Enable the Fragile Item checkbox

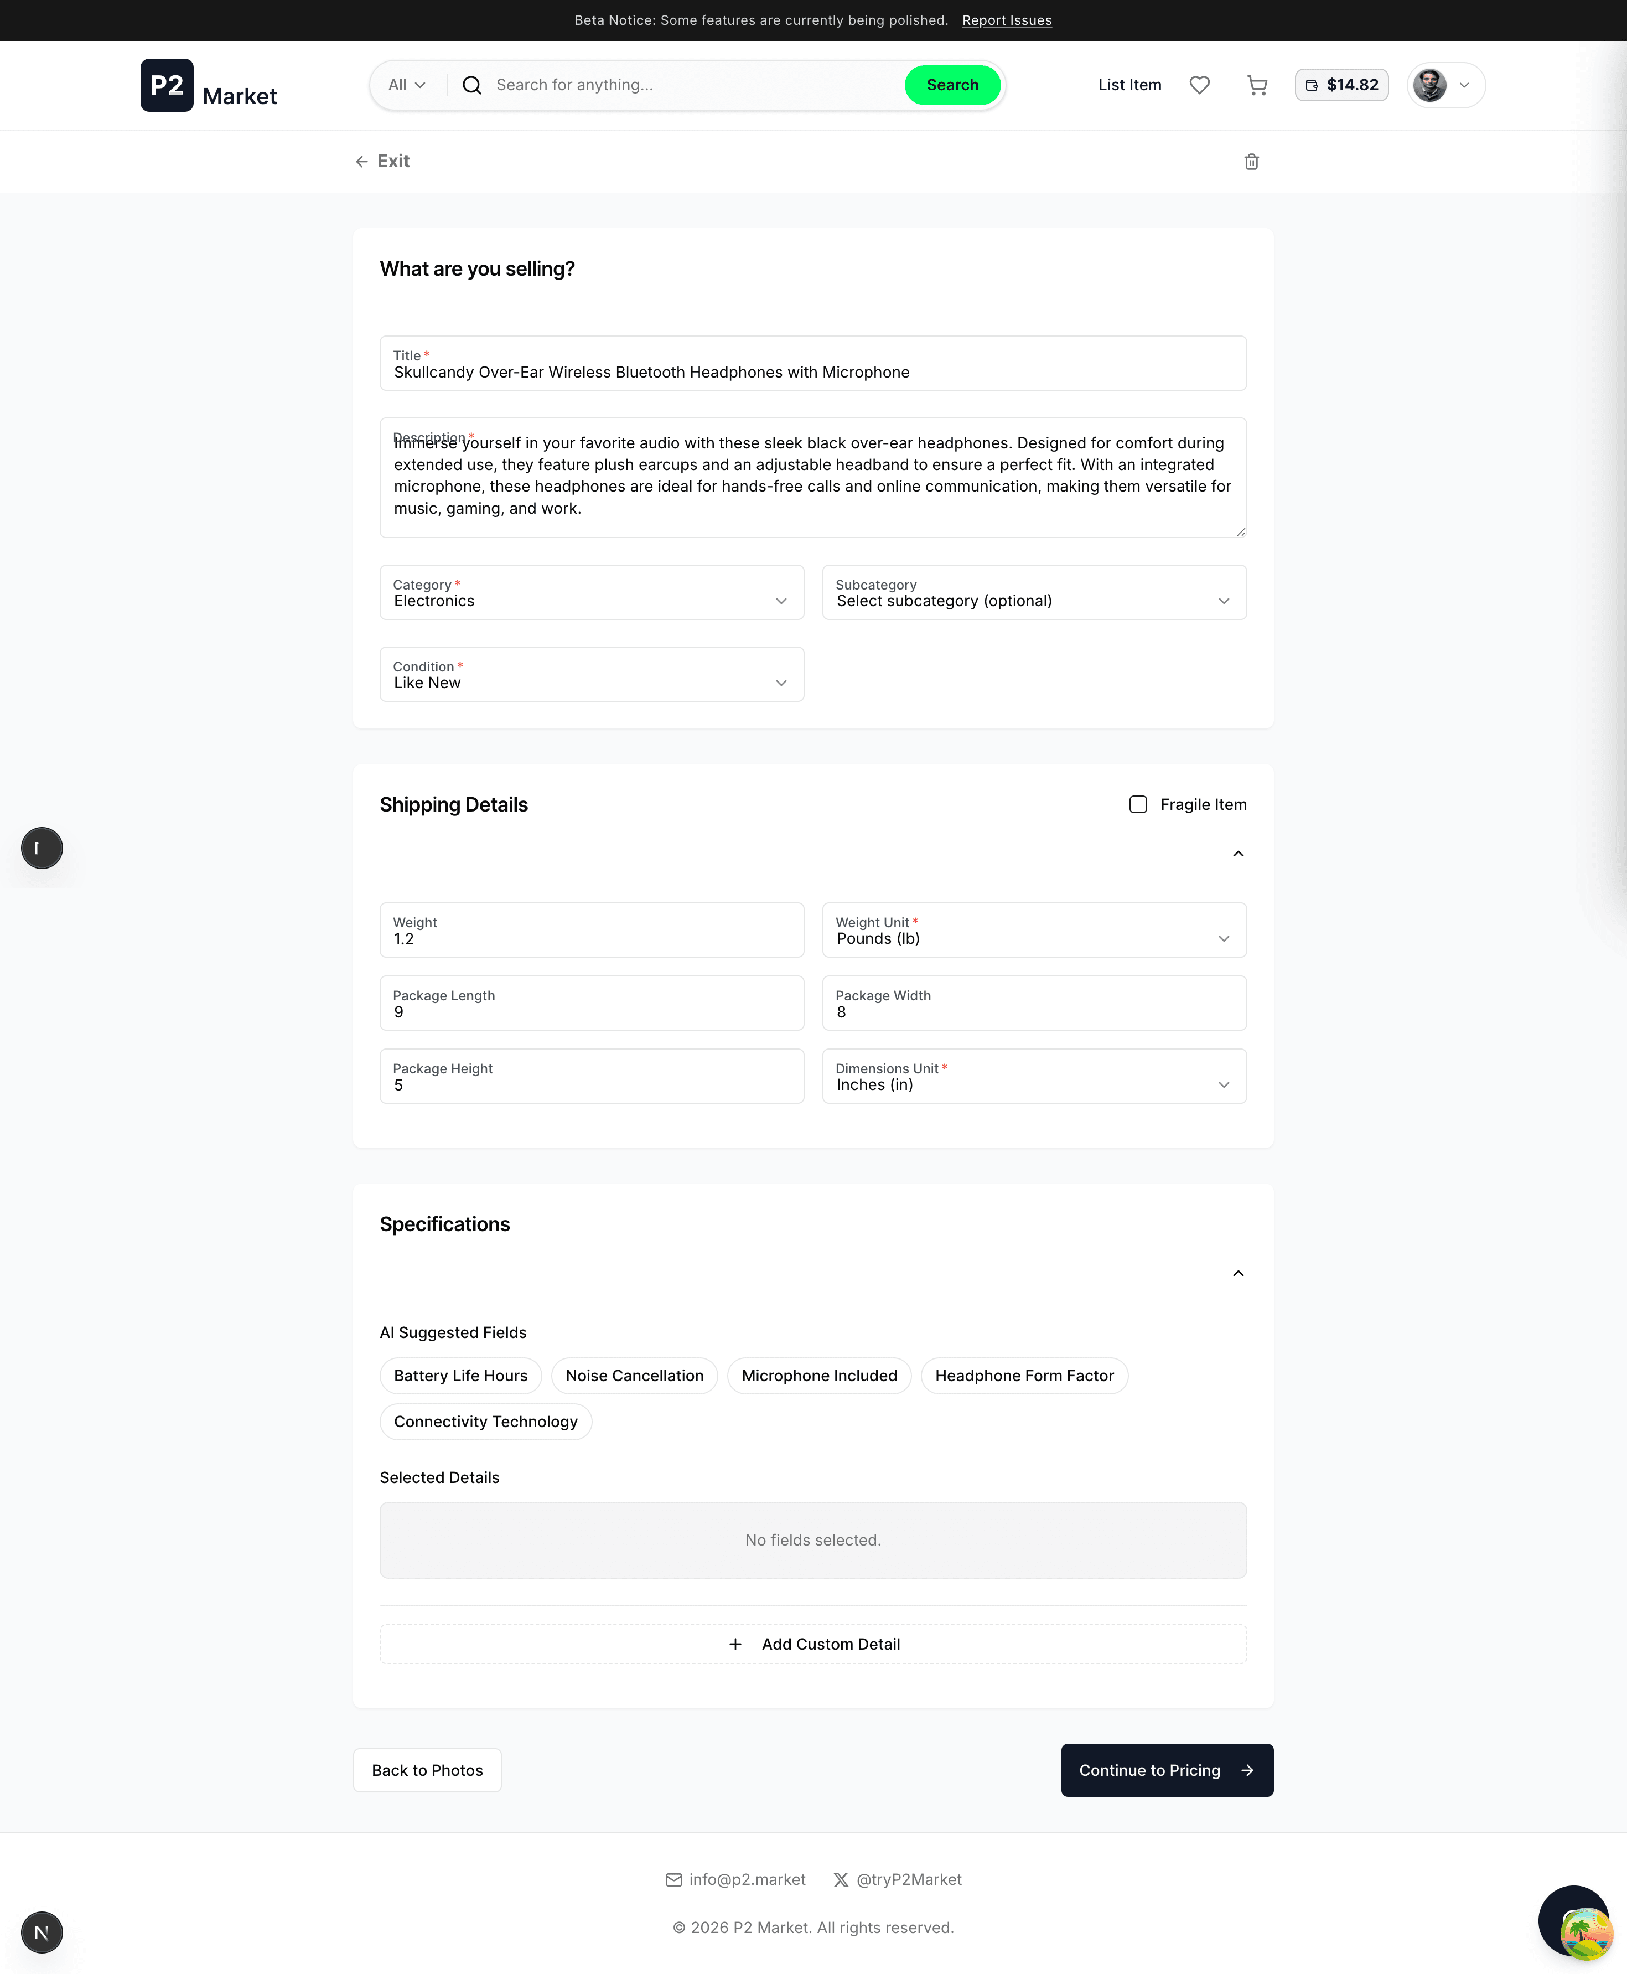click(x=1138, y=804)
